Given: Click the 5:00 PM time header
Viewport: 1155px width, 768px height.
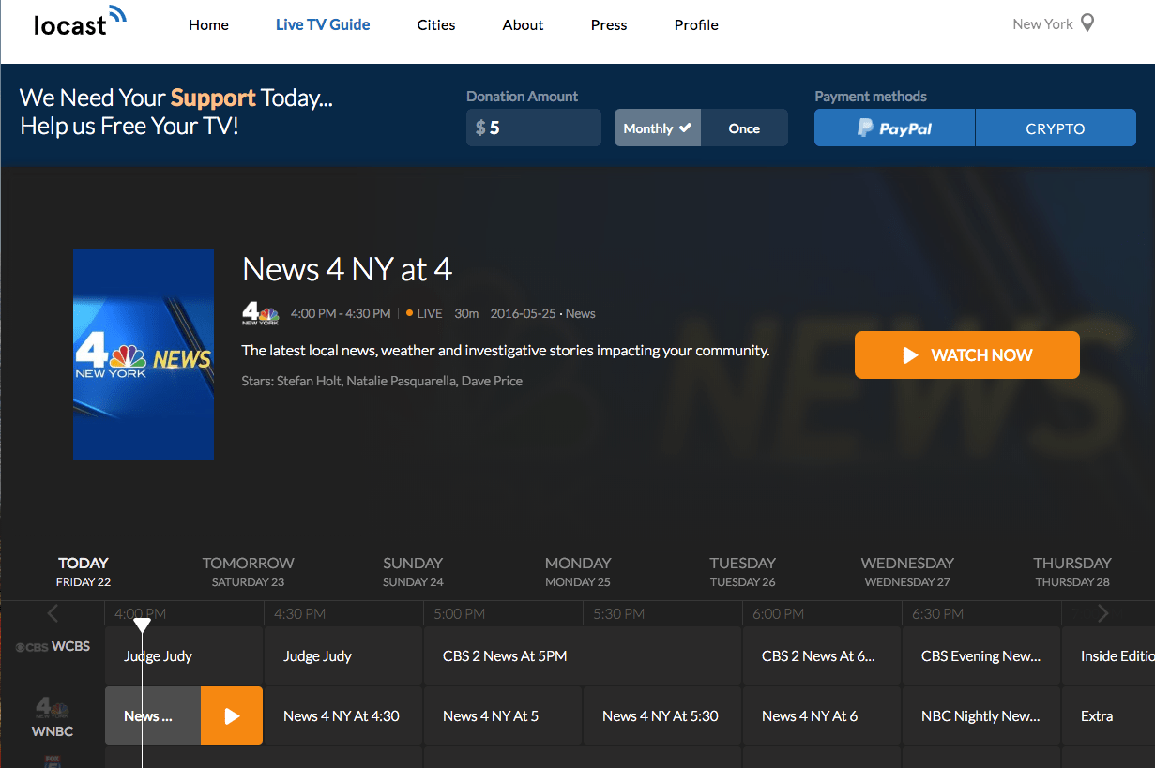Looking at the screenshot, I should pos(459,614).
